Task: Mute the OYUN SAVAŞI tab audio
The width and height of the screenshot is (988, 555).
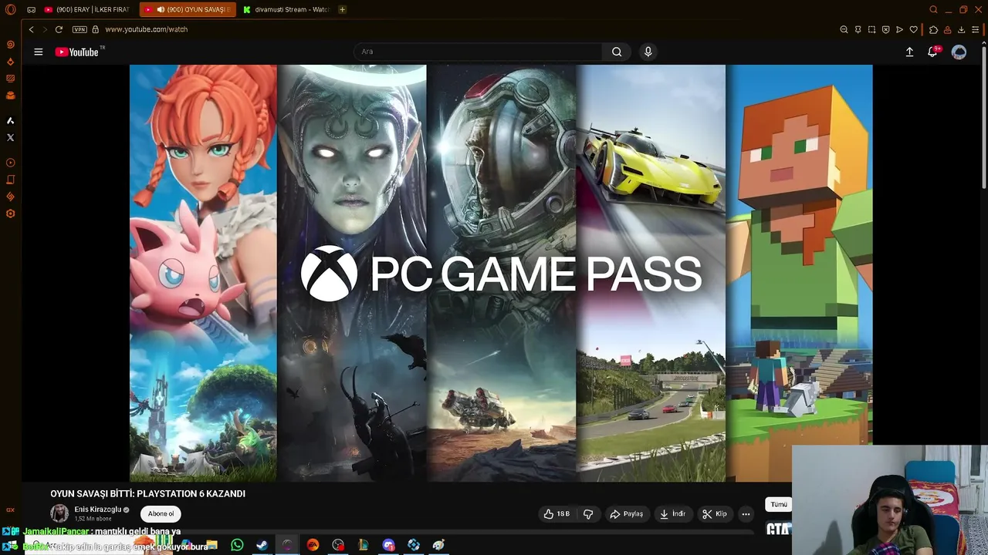Action: [161, 10]
